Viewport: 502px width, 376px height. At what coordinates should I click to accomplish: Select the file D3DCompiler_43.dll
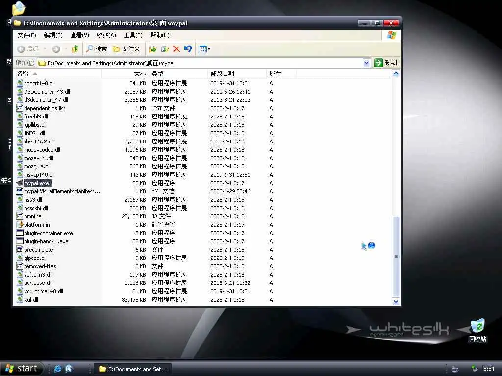click(47, 92)
